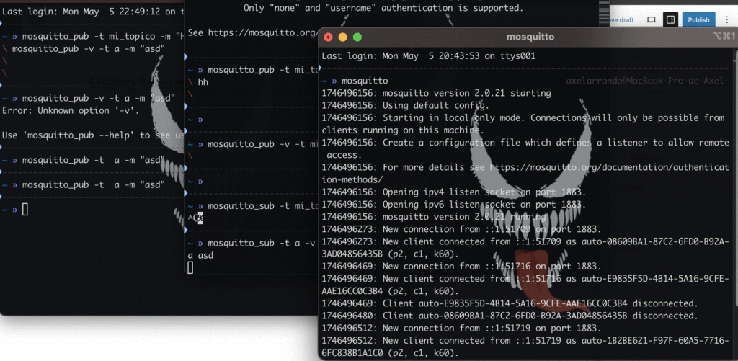738x361 pixels.
Task: Open the mosquitto.org authentication-methods documentation link
Action: coord(525,173)
